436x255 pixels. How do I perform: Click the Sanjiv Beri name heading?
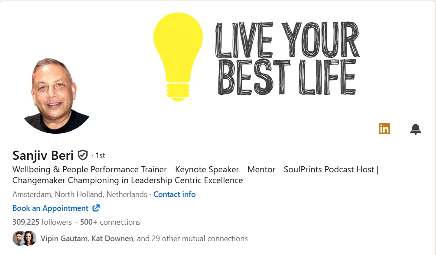(x=43, y=155)
